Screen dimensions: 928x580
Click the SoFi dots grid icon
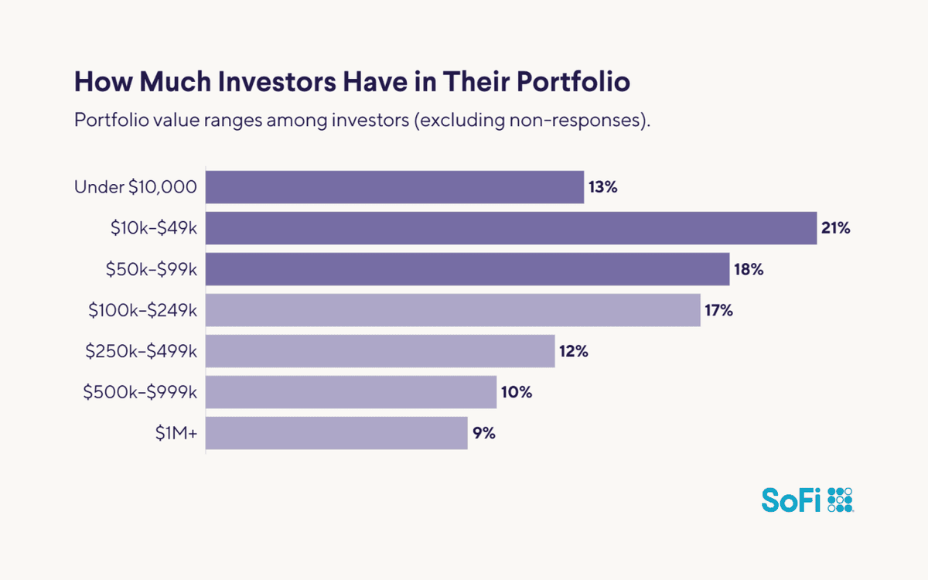pyautogui.click(x=840, y=500)
